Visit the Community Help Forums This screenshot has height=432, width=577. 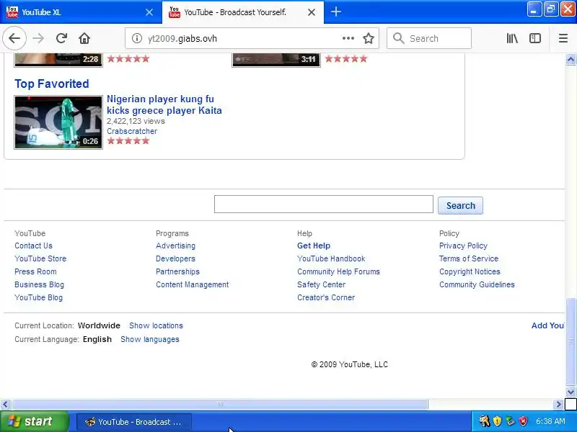(338, 272)
